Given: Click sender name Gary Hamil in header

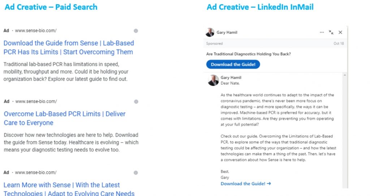Looking at the screenshot, I should point(227,33).
